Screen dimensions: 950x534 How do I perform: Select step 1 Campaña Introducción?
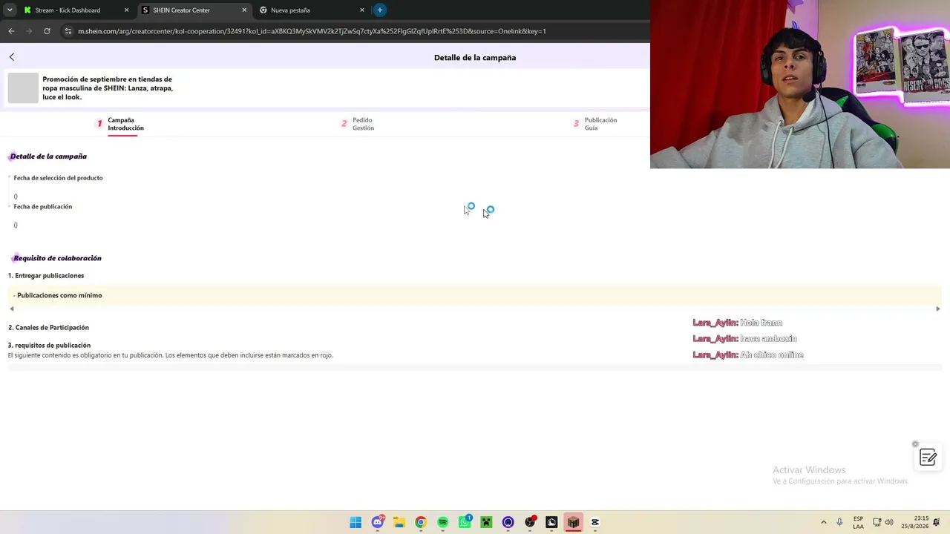coord(120,124)
